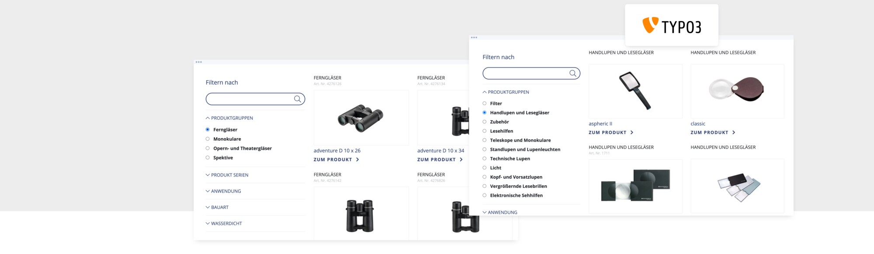This screenshot has height=254, width=874.
Task: Collapse PRODUKTGRUPPEN in the left panel
Action: click(229, 118)
